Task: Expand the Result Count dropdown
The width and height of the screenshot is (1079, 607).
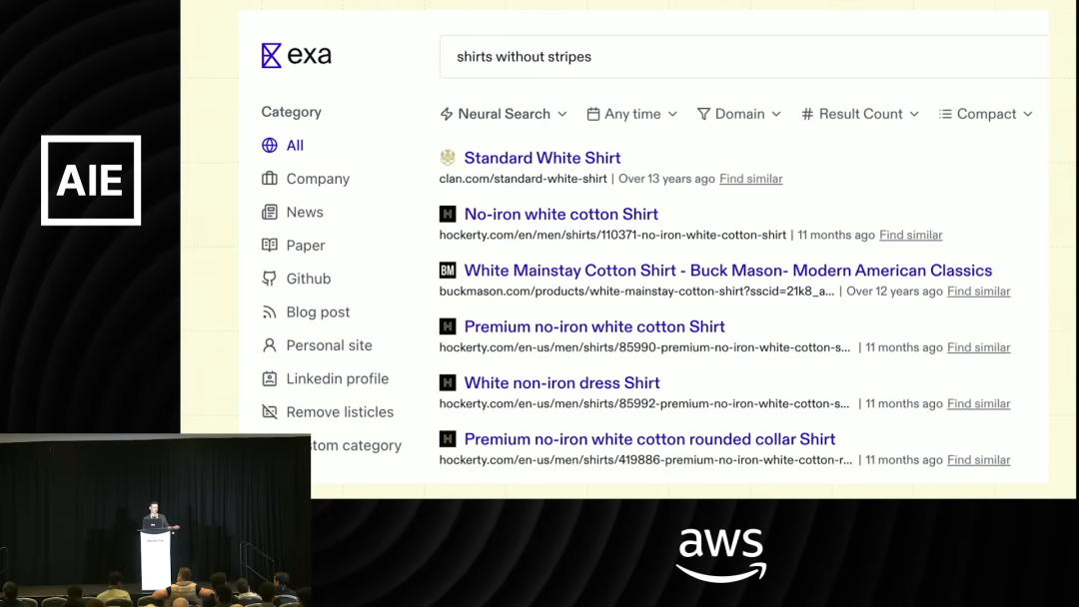Action: tap(860, 114)
